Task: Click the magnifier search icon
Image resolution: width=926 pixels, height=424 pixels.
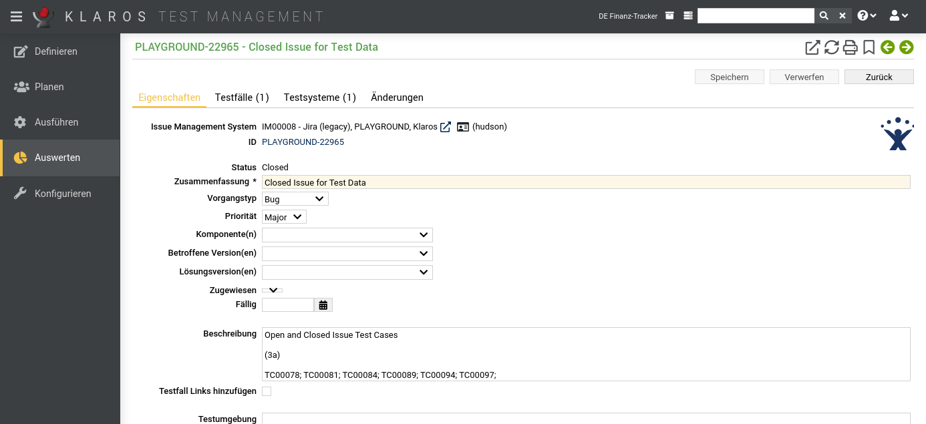Action: tap(824, 16)
